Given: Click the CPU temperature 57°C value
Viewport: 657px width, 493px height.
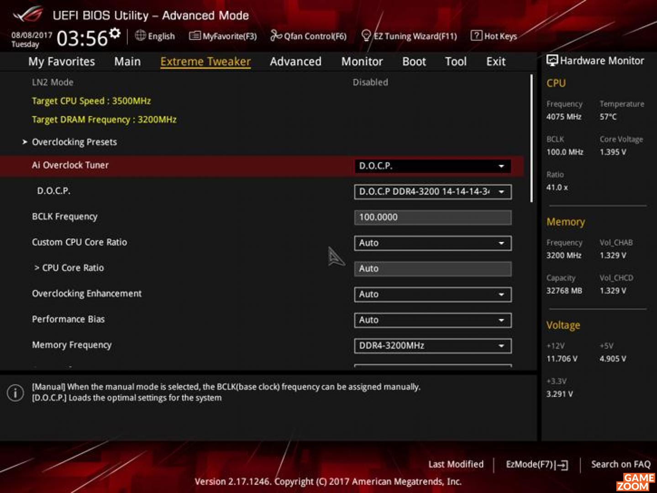Looking at the screenshot, I should click(x=608, y=117).
